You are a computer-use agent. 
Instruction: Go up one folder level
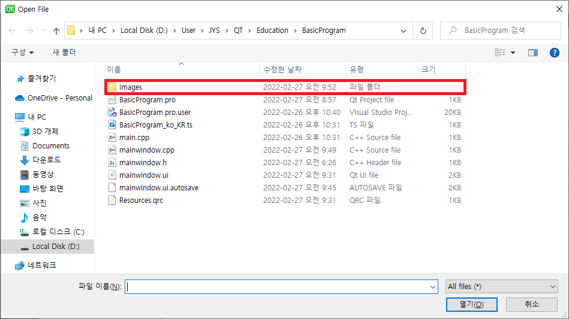56,31
